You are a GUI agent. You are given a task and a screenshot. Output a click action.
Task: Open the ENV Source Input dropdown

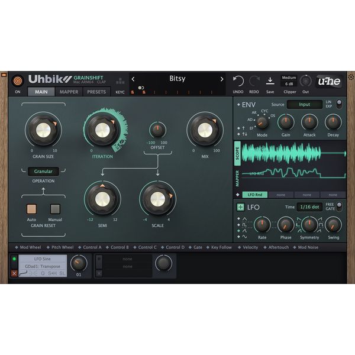coord(304,105)
